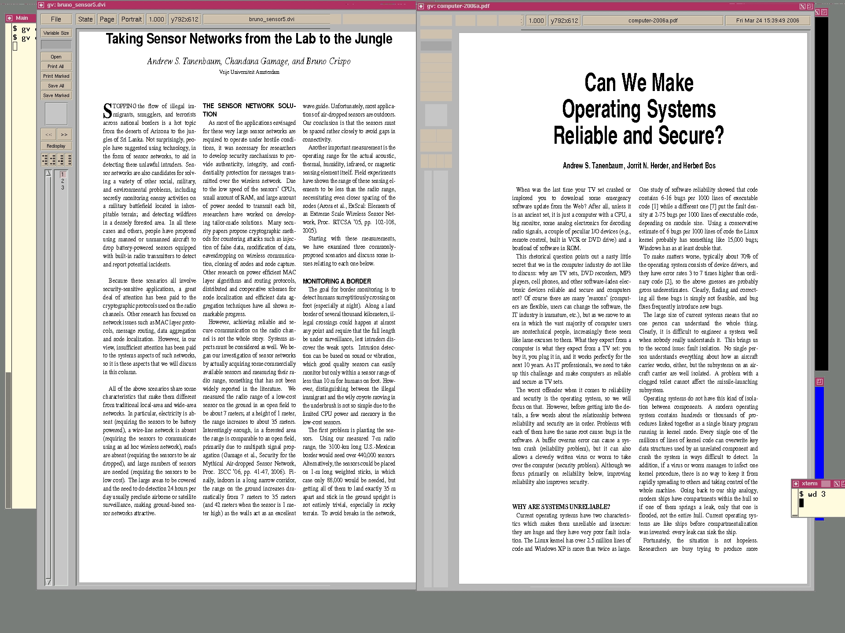Open the 1.000 scale dropdown in bruno_sensor5

point(156,19)
